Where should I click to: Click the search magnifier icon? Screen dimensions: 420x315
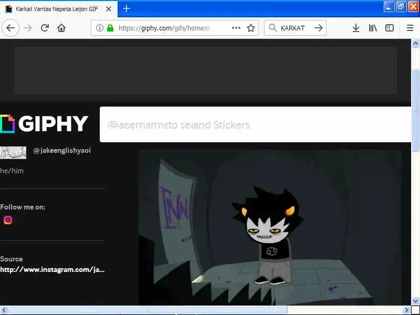272,28
